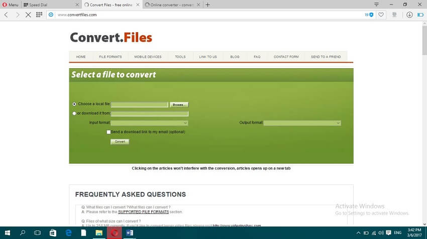Open Task View on taskbar
The width and height of the screenshot is (427, 239).
point(38,233)
